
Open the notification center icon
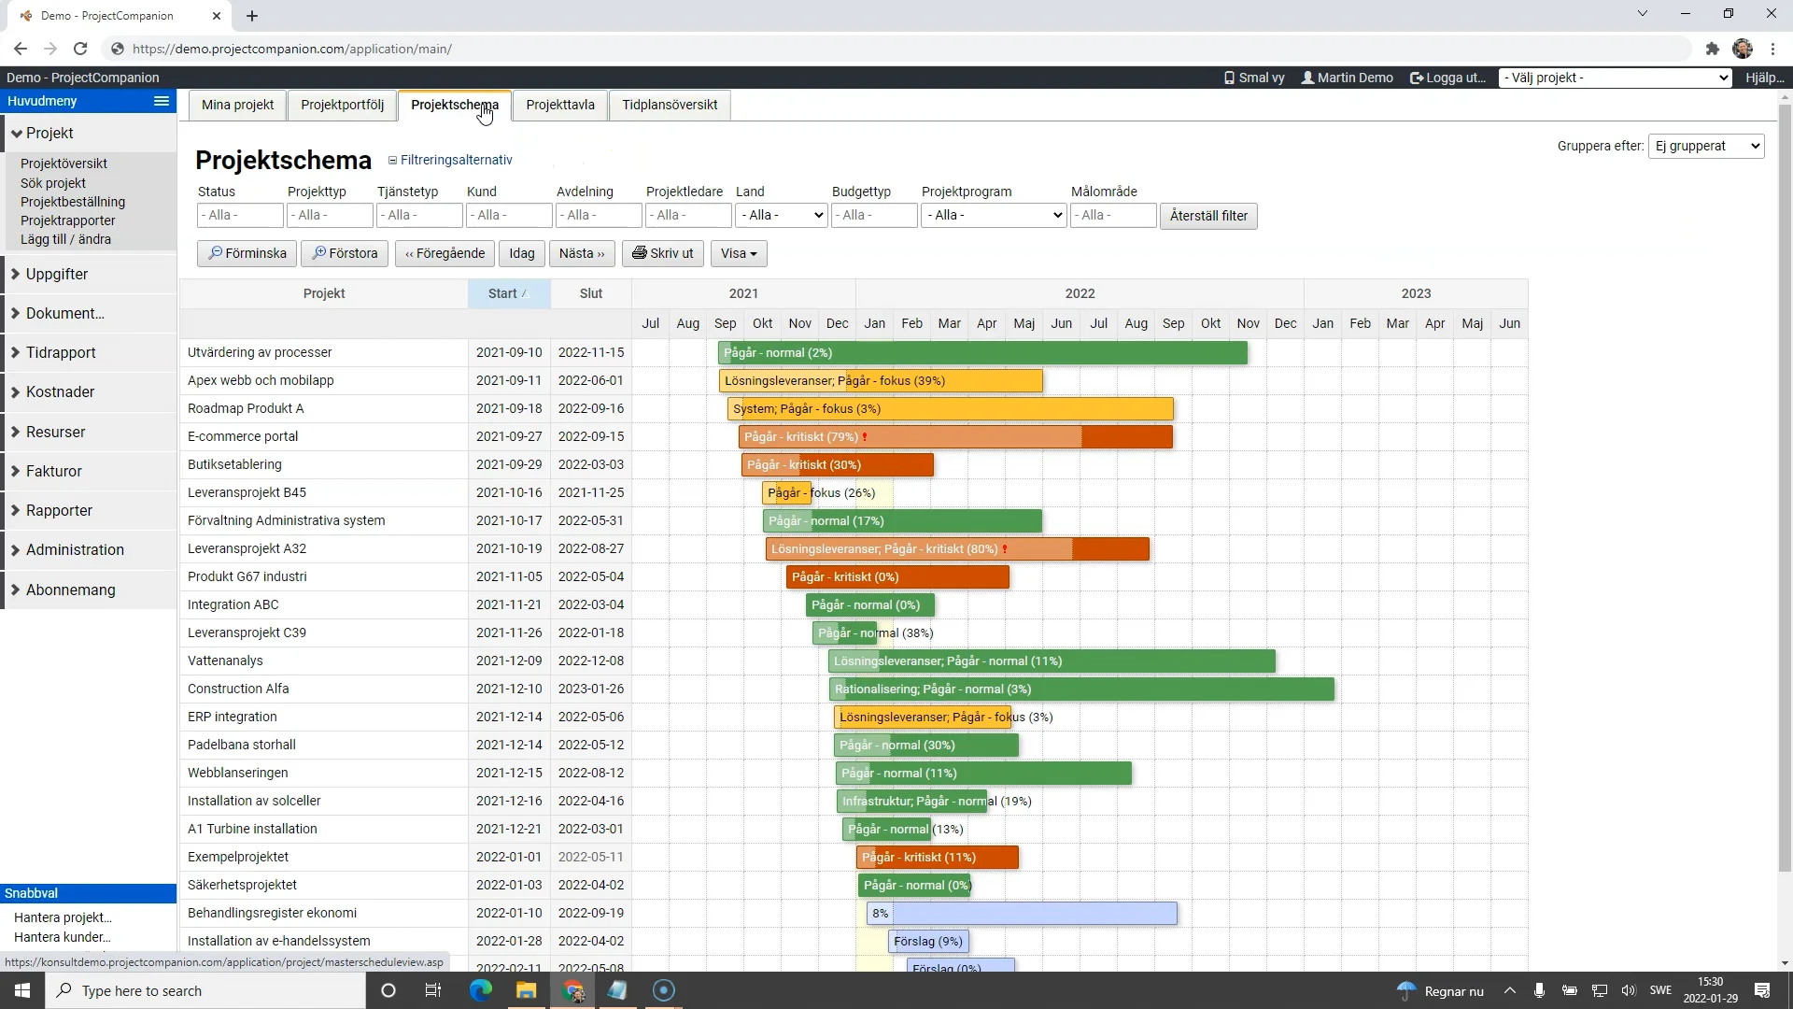coord(1762,990)
